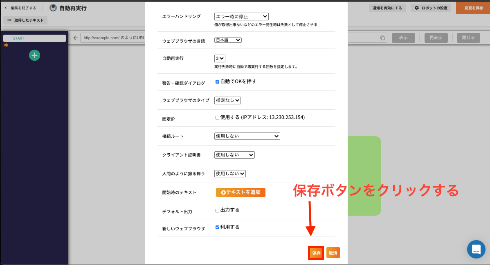Click the copy URL clipboard icon

tap(382, 38)
